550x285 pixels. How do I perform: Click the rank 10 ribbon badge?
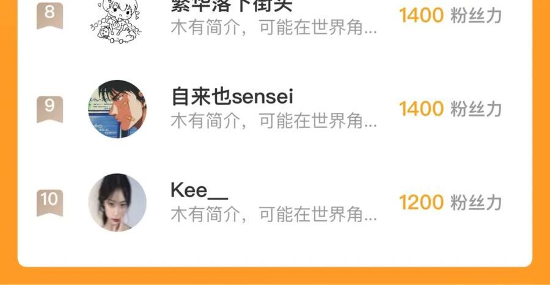pyautogui.click(x=50, y=203)
